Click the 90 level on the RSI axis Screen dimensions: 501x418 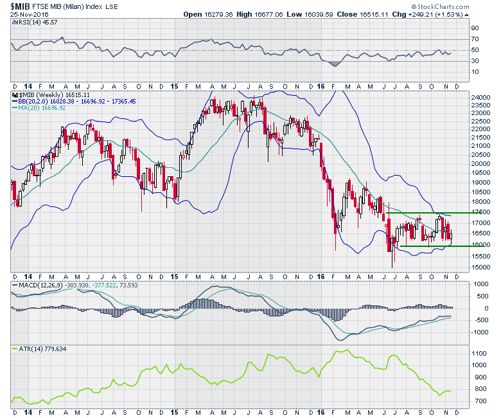pyautogui.click(x=473, y=28)
